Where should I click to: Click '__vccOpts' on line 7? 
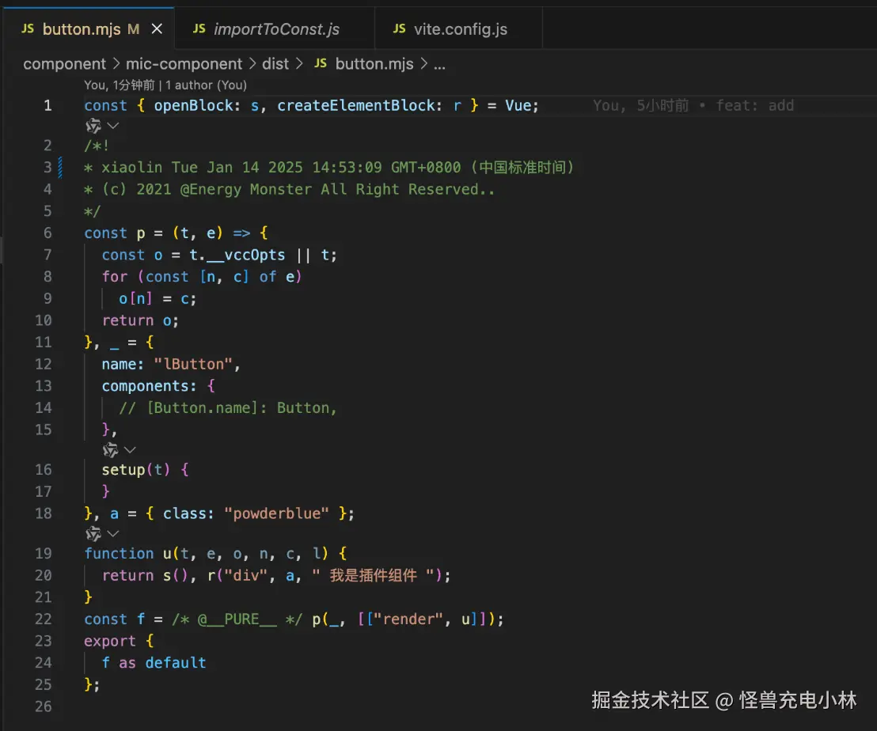246,255
